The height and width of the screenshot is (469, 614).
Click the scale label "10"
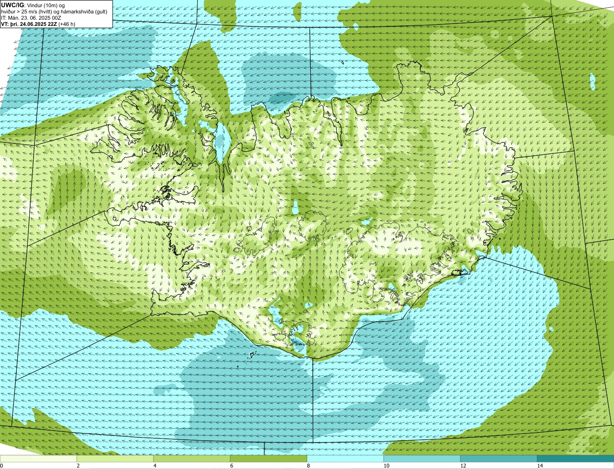coord(387,466)
